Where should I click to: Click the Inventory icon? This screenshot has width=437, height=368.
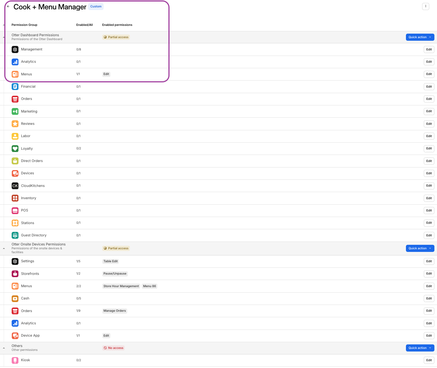click(x=15, y=198)
